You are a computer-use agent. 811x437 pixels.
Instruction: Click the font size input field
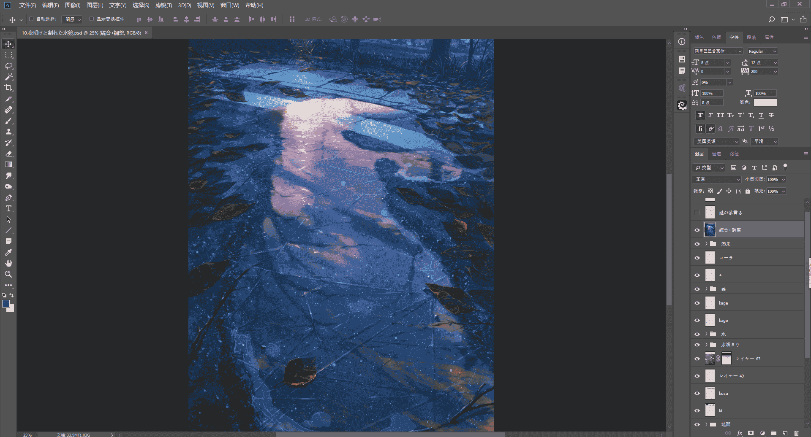coord(713,62)
